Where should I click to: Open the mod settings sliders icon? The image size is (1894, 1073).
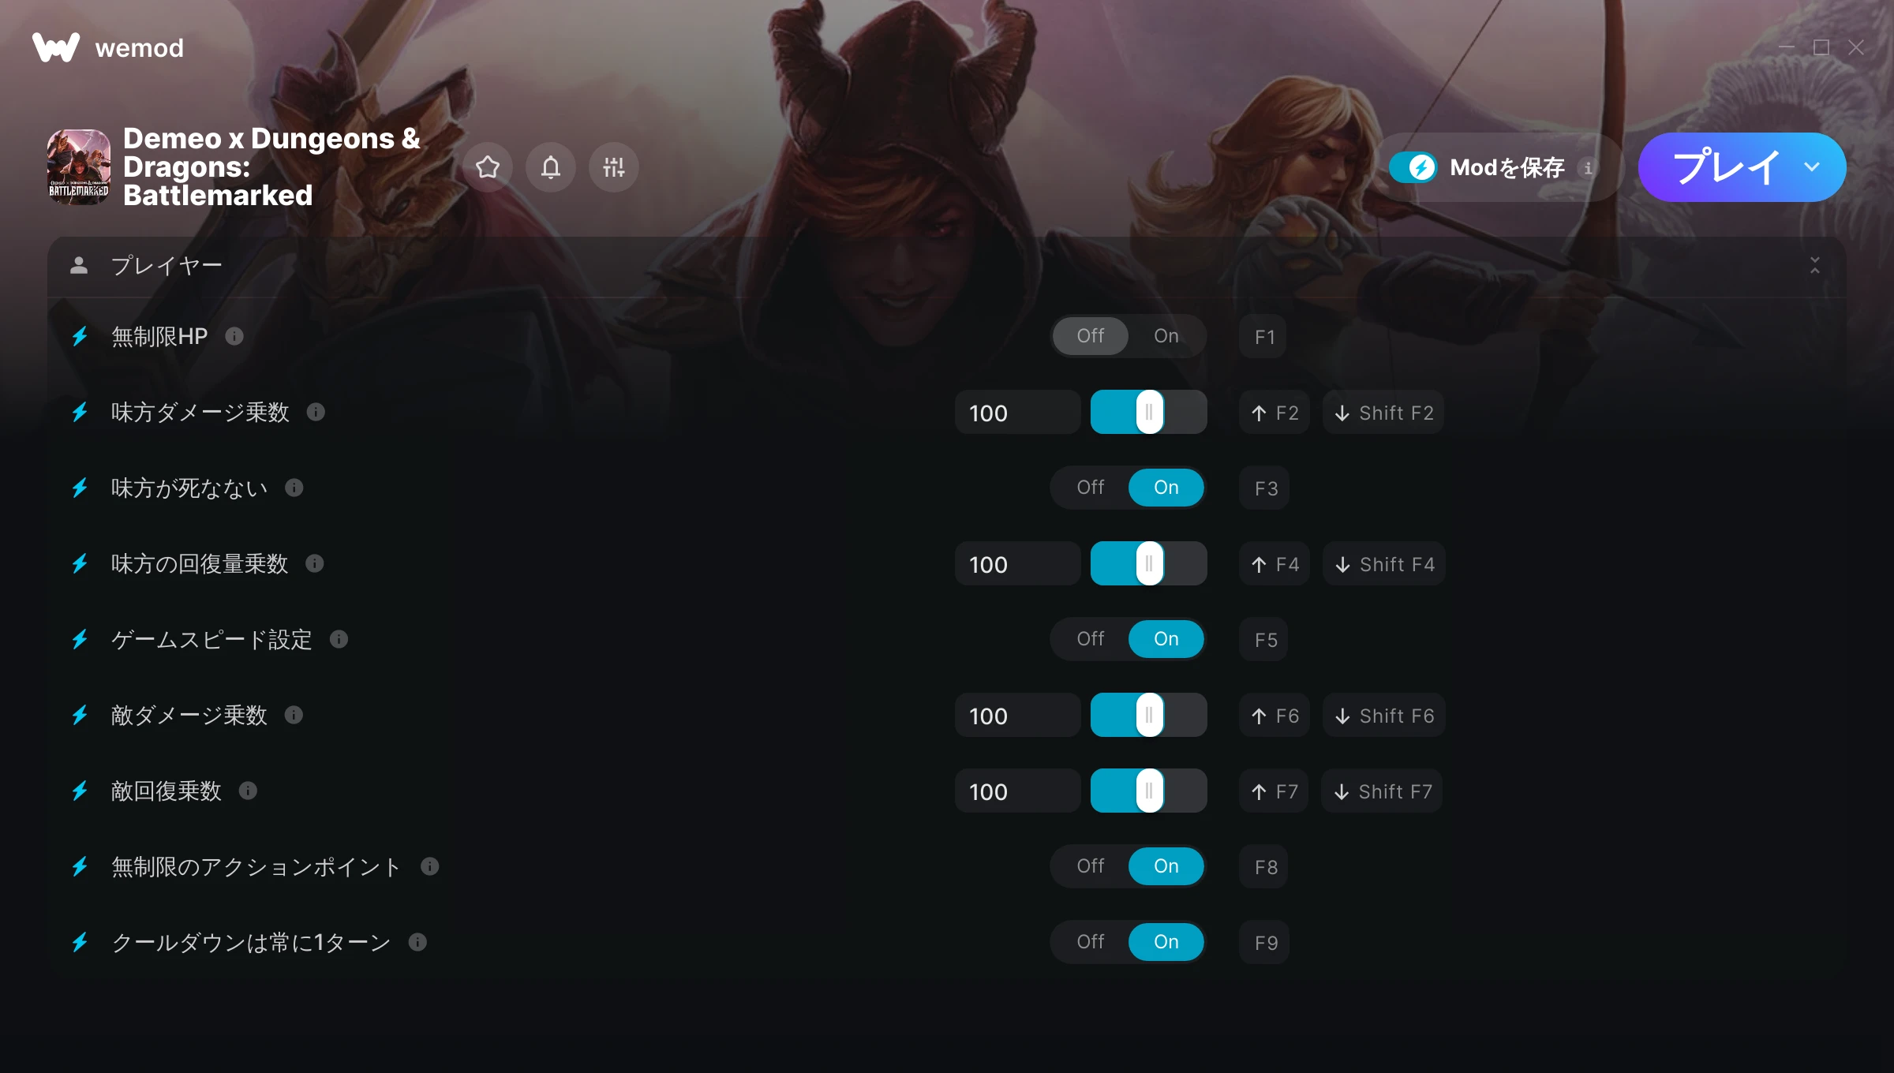tap(614, 167)
